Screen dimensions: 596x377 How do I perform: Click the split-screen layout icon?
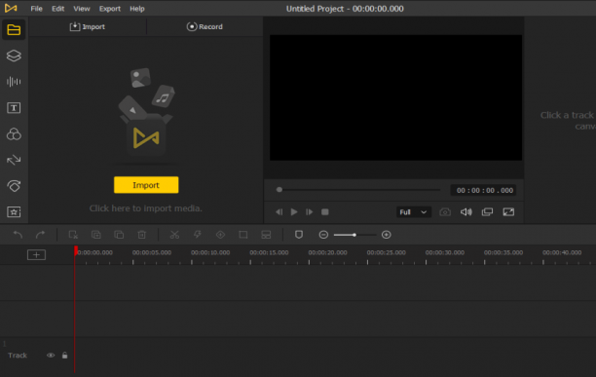tap(266, 235)
